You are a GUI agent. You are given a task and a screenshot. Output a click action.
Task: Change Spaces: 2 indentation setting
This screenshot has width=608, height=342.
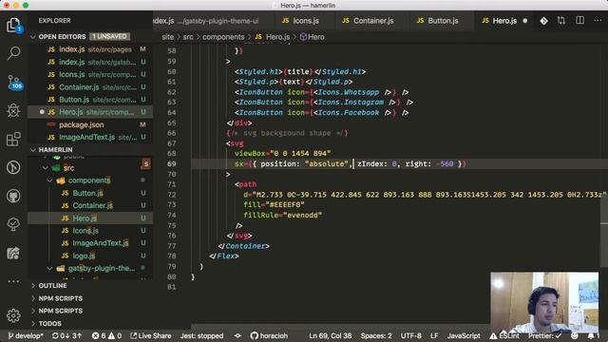[x=376, y=335]
